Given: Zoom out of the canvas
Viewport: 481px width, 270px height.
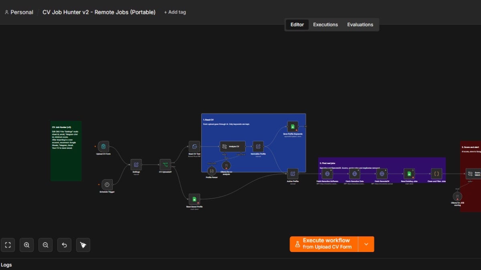Looking at the screenshot, I should [x=46, y=245].
